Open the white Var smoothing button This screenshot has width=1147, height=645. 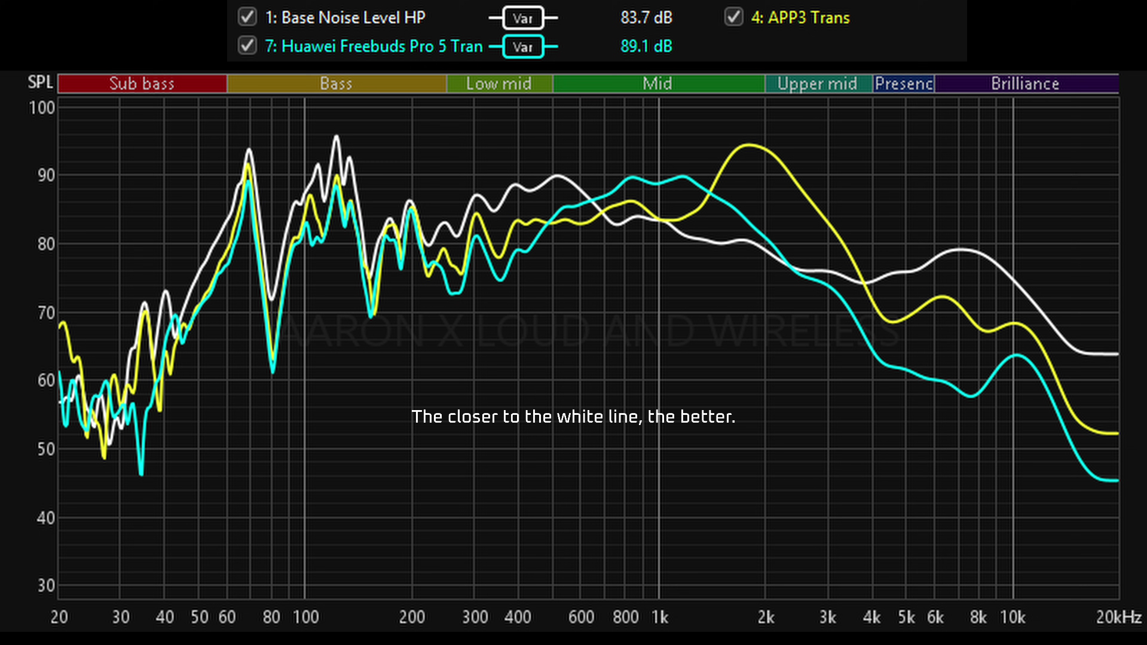[523, 18]
